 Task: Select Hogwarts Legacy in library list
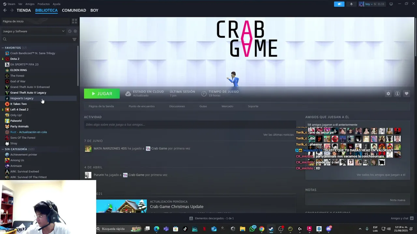[22, 98]
